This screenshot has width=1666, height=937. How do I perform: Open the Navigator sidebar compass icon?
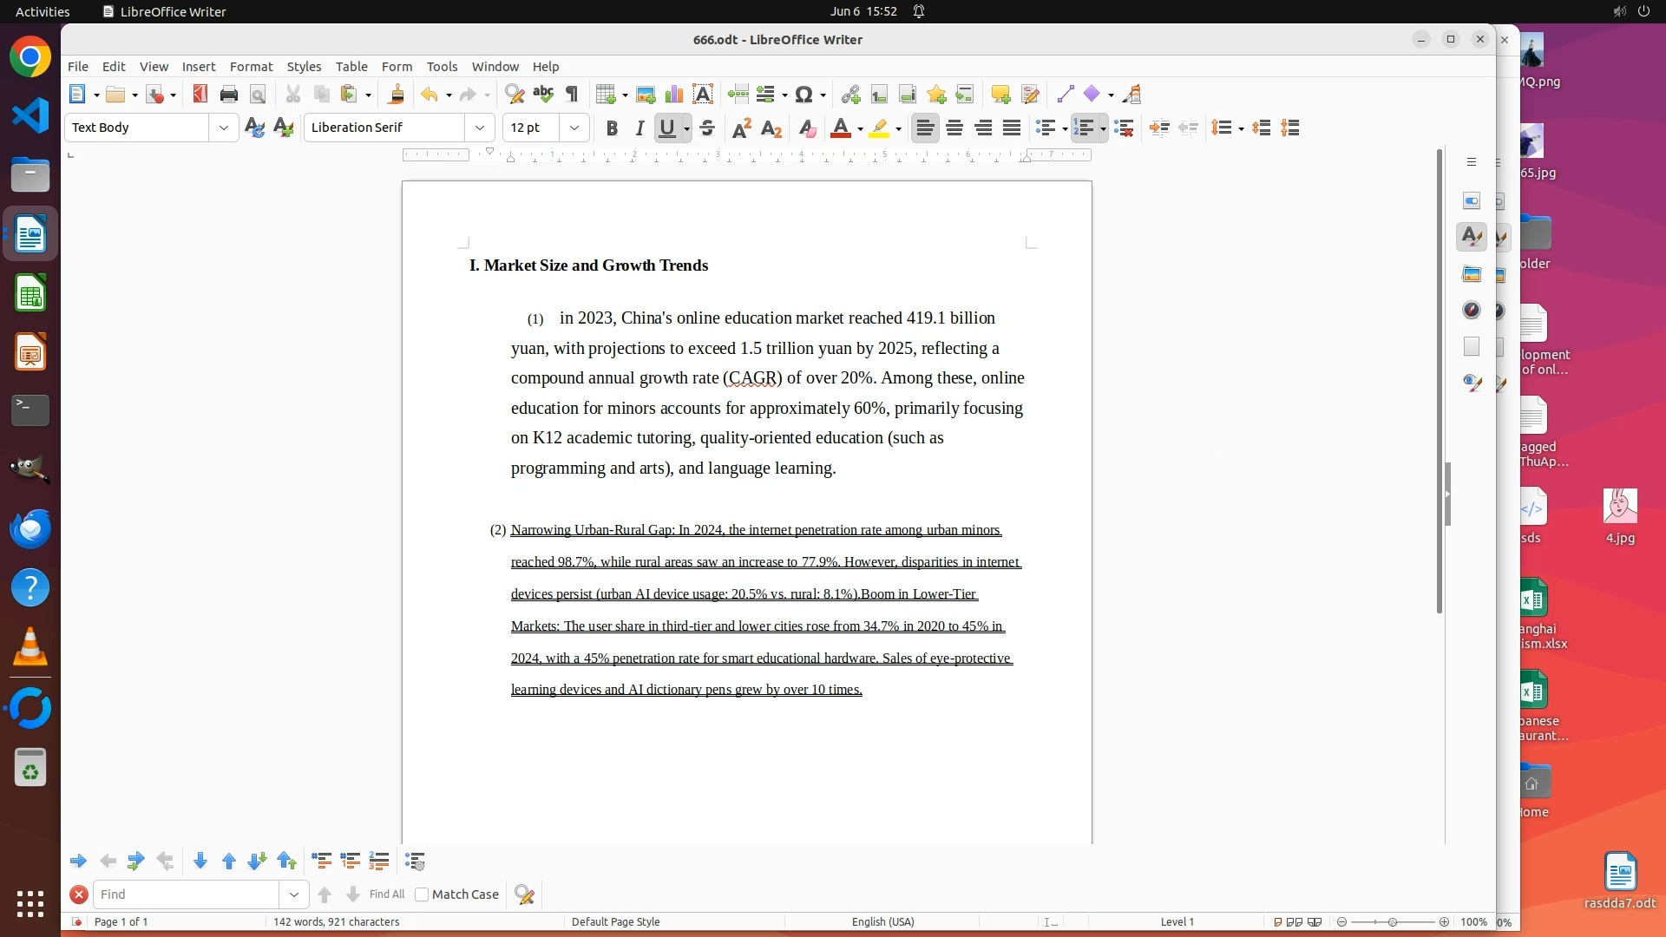1472,311
